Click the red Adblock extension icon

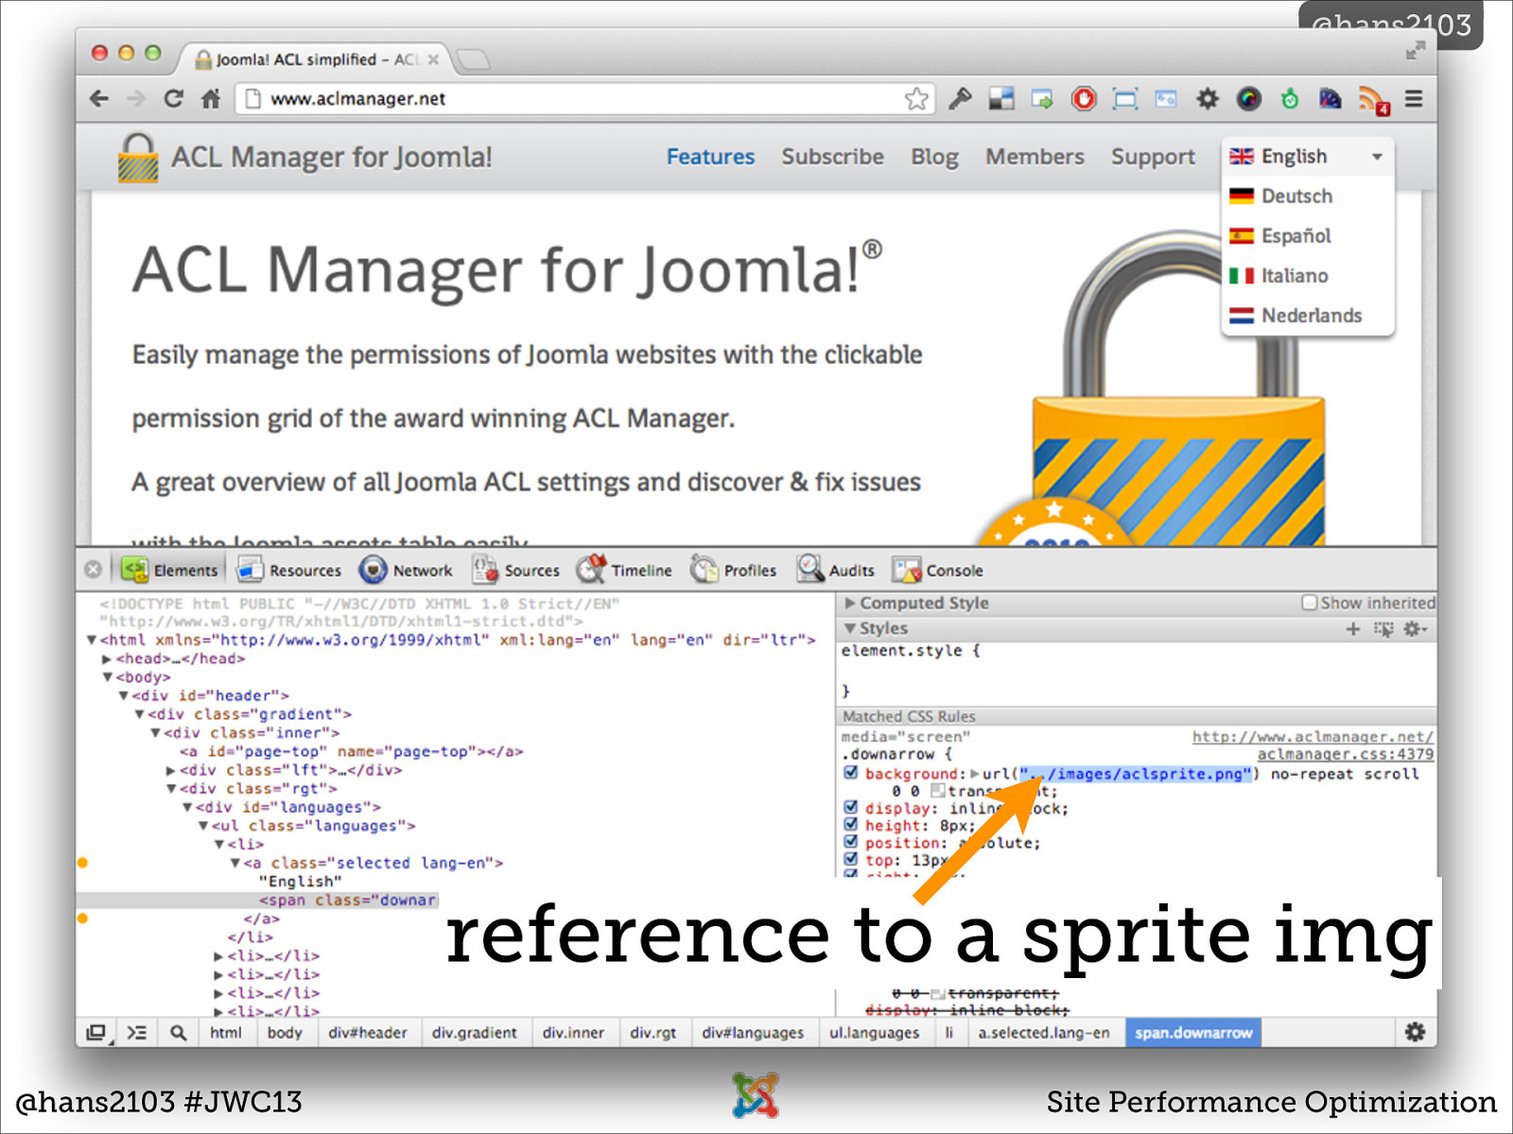(1084, 98)
